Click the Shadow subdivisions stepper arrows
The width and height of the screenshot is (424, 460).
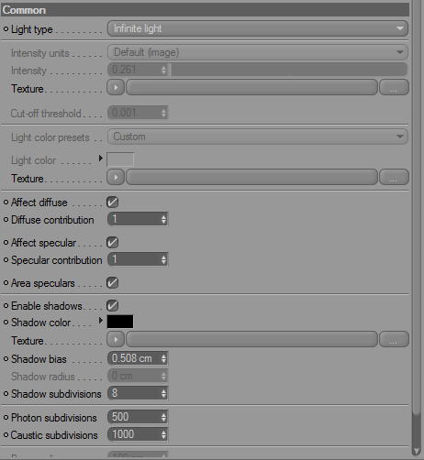point(163,393)
